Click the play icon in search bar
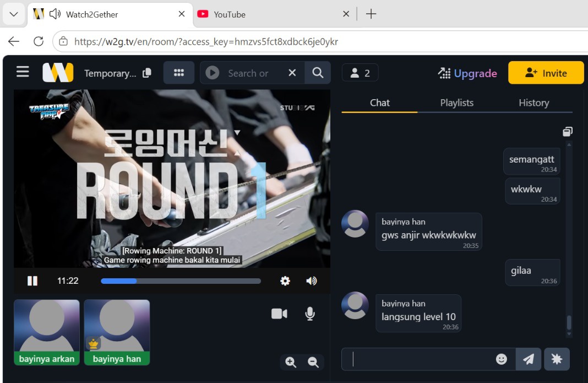 213,73
